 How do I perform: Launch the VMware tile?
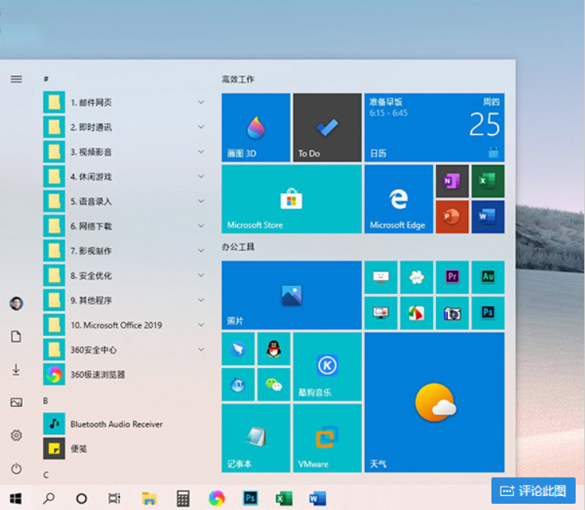click(327, 438)
